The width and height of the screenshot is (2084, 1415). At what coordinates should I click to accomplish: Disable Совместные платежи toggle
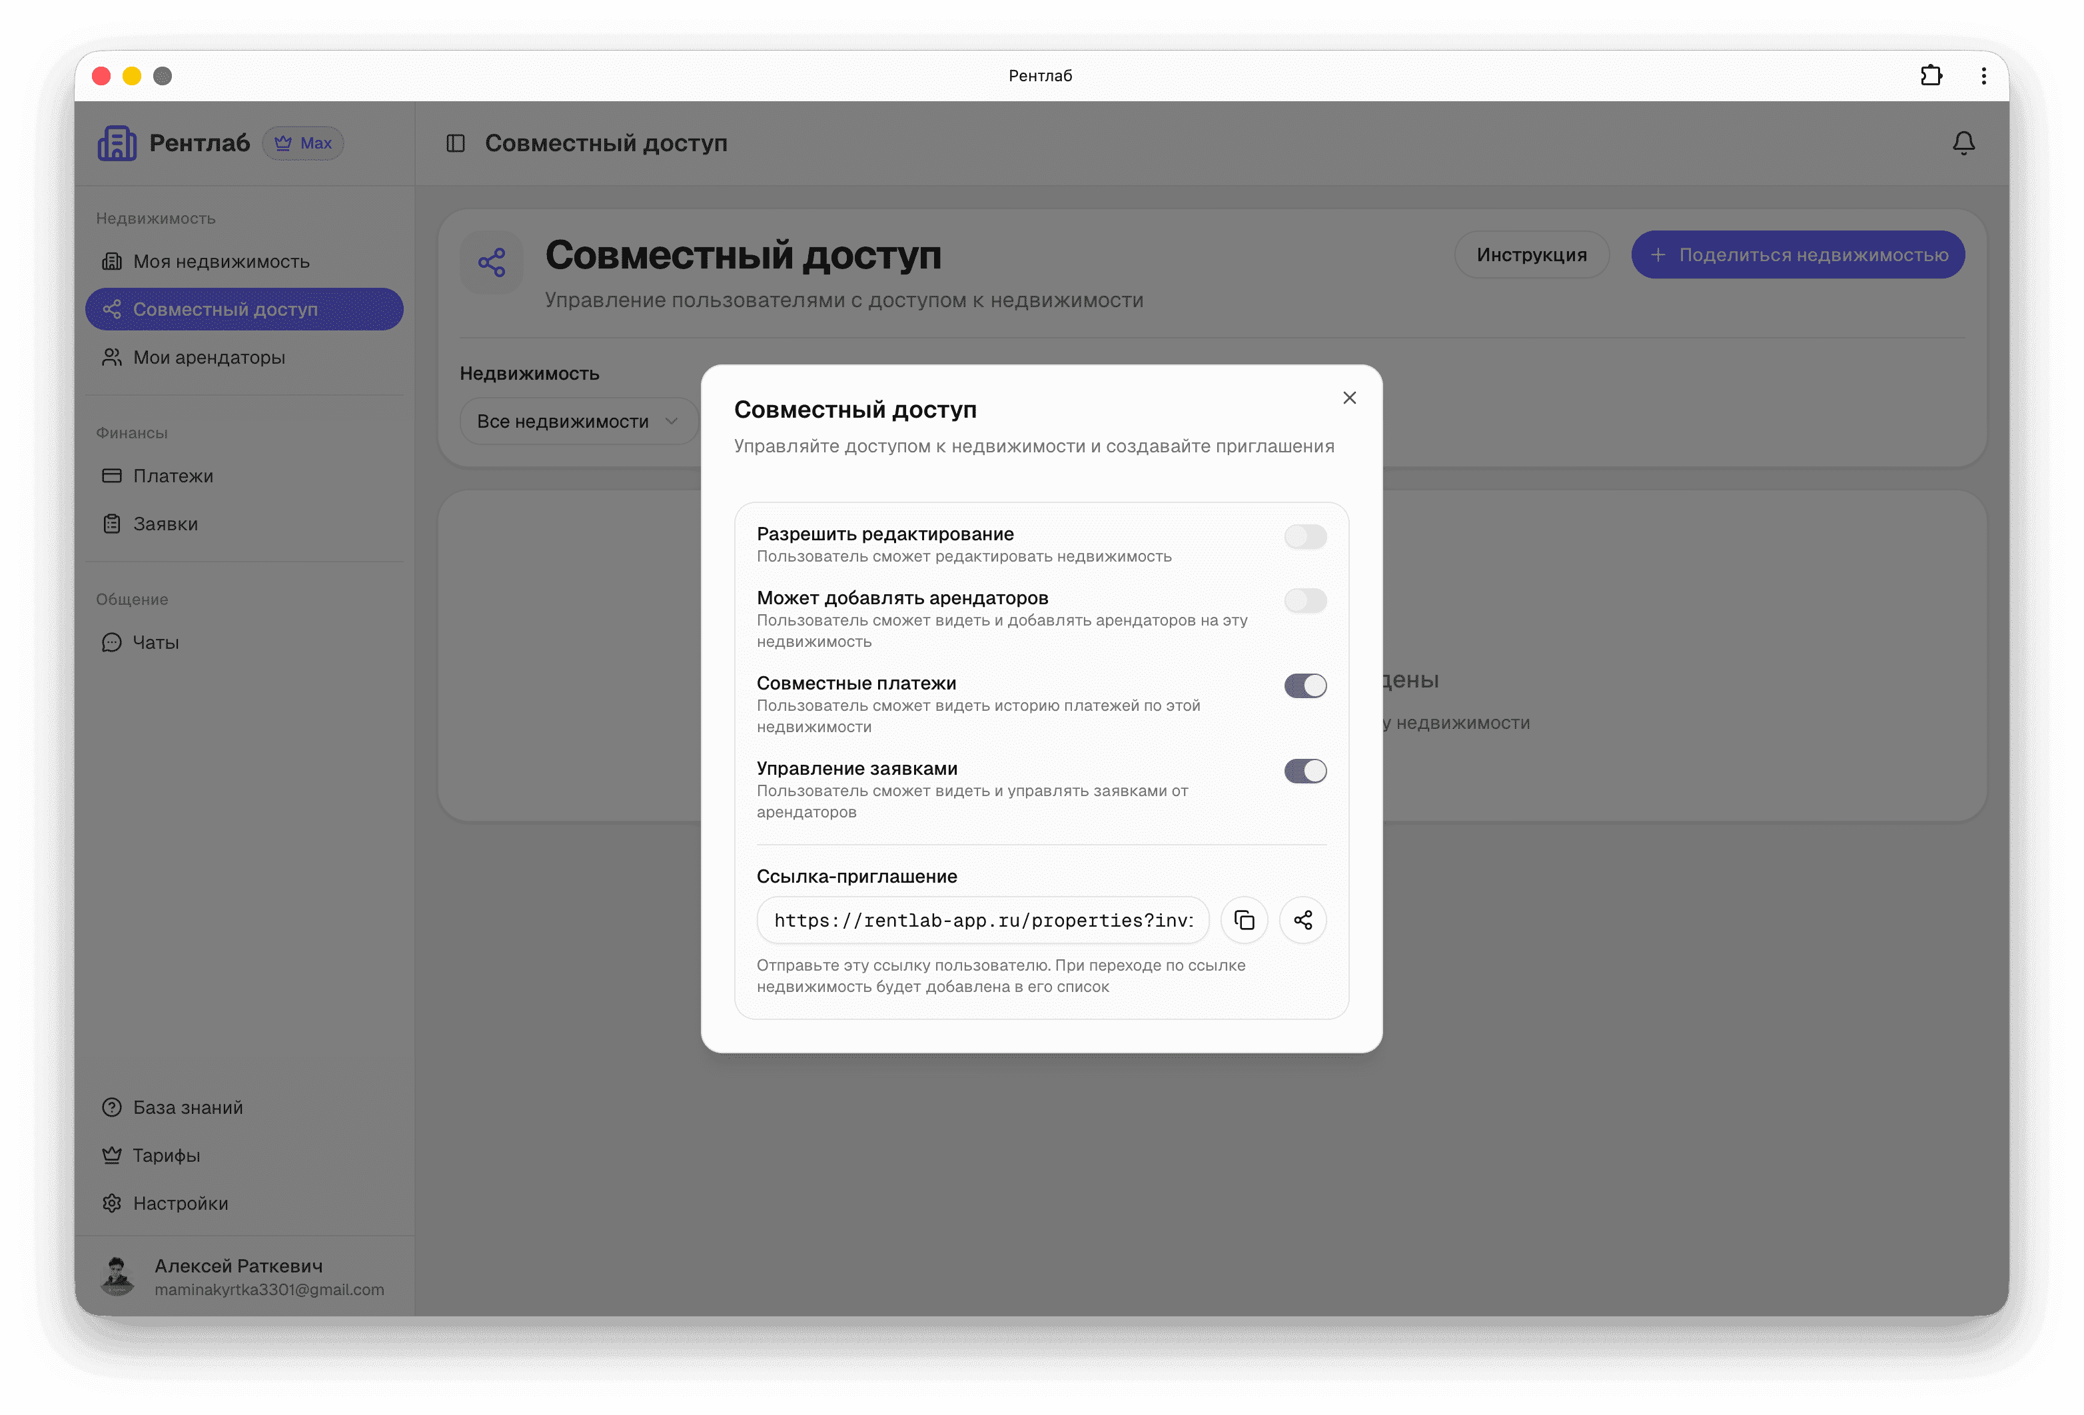point(1304,685)
